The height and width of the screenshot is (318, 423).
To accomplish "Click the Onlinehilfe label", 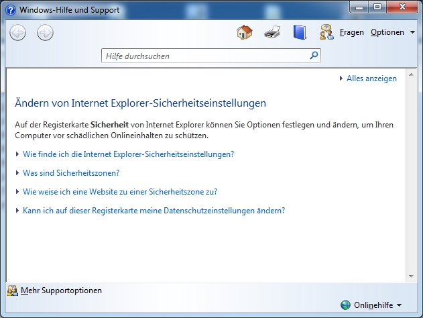I will [373, 305].
